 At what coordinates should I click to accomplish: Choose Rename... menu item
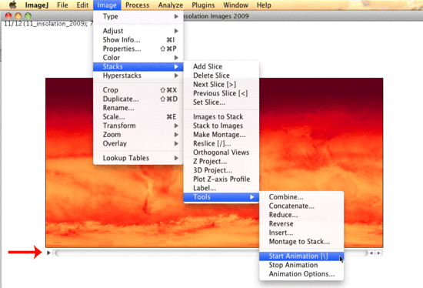[x=138, y=108]
